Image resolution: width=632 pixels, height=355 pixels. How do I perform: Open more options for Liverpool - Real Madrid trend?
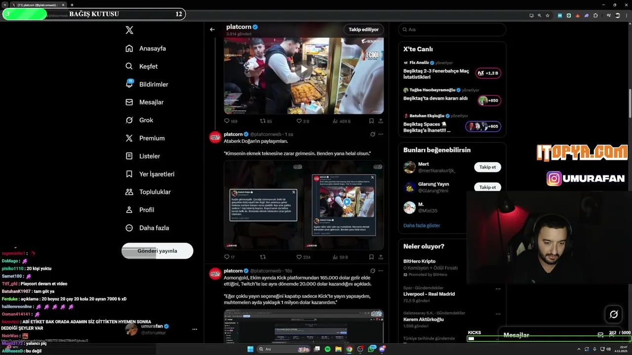point(498,288)
